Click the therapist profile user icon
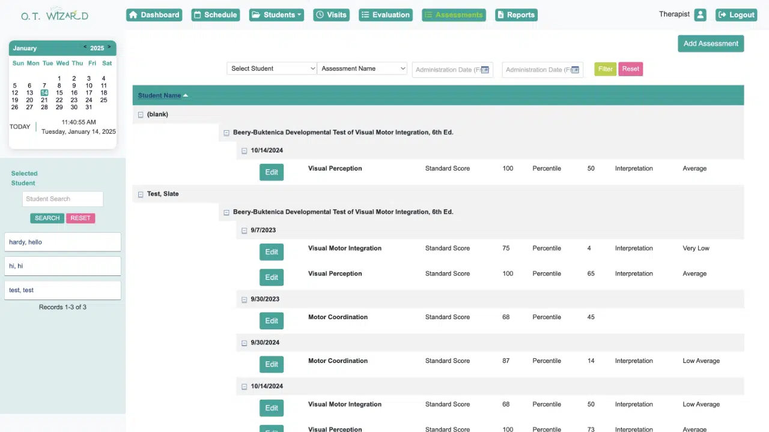The image size is (769, 432). point(700,15)
